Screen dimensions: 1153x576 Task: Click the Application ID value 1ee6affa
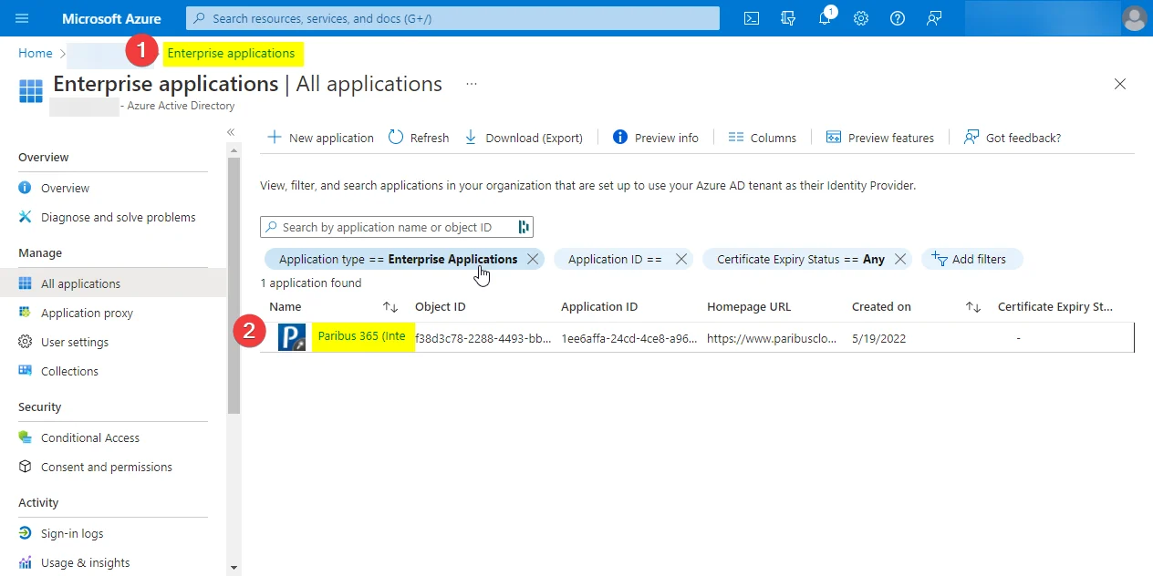tap(629, 338)
